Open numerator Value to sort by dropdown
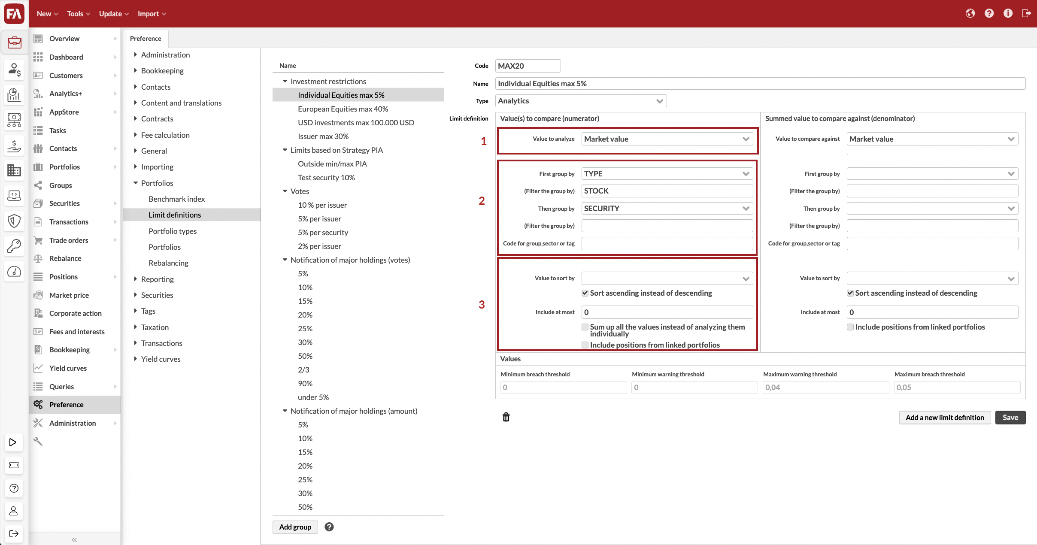 [667, 279]
